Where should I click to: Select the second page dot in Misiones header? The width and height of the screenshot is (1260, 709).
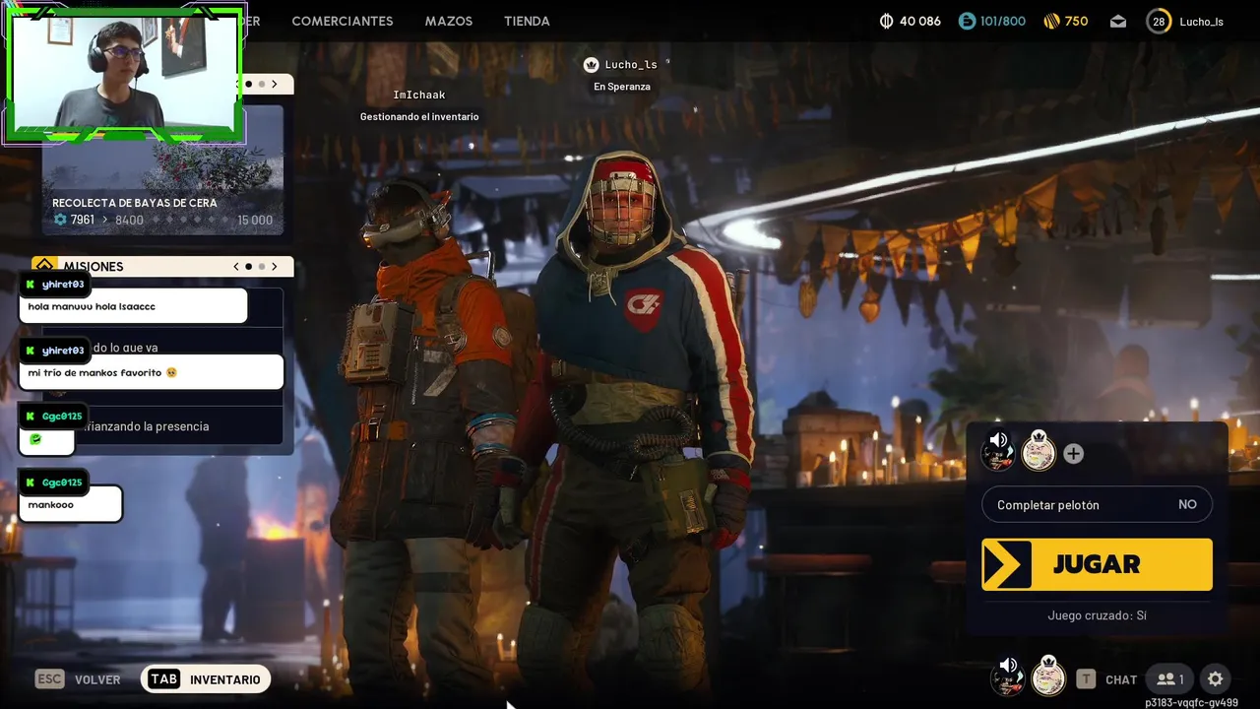[x=262, y=266]
